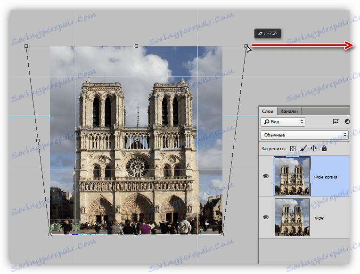
Task: Click the adjustment layer filter icon
Action: click(x=347, y=121)
